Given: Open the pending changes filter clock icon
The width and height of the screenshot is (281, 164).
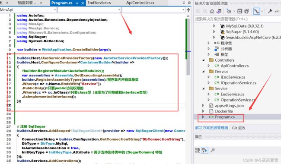Looking at the screenshot, I should pos(229,12).
